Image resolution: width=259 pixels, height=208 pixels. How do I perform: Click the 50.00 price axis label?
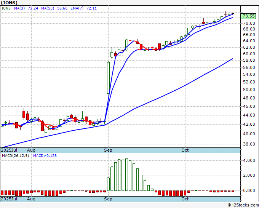[249, 90]
